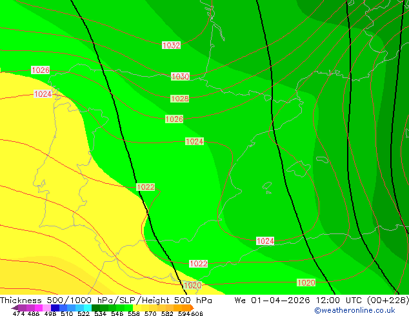
Task: Click the 1028 isobar label
Action: (x=180, y=99)
